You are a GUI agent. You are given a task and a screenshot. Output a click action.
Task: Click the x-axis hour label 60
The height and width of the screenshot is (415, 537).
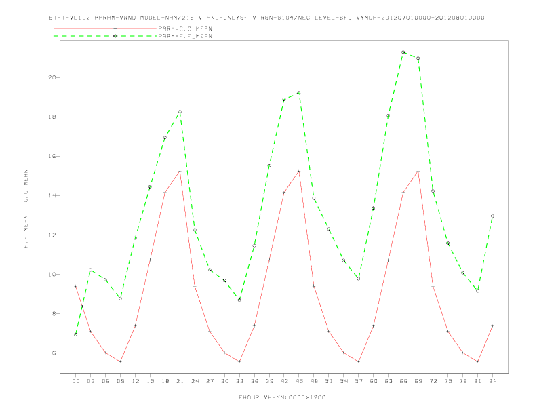click(374, 381)
